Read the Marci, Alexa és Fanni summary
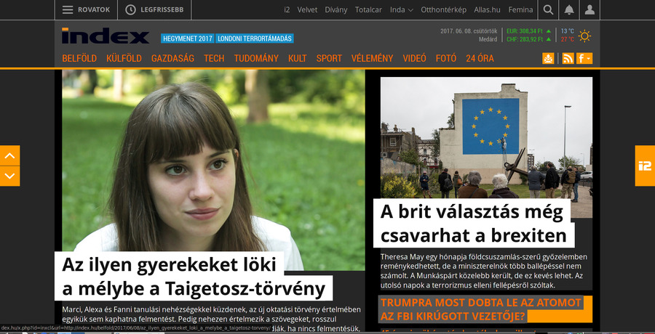This screenshot has width=655, height=334. (x=211, y=319)
